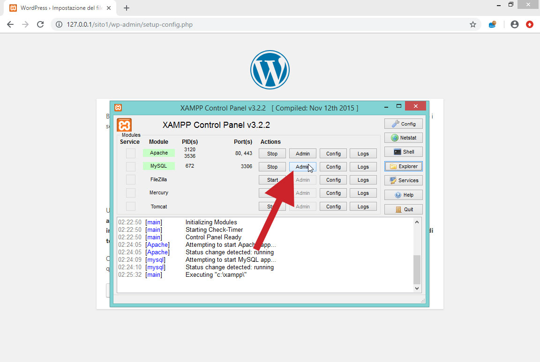Reload the WordPress setup page
Image resolution: width=540 pixels, height=362 pixels.
(x=40, y=24)
